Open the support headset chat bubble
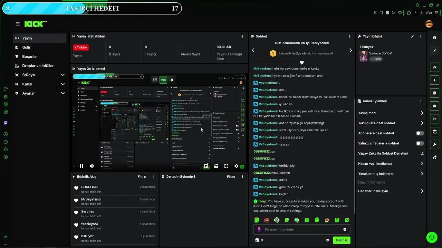This screenshot has height=248, width=442. (431, 237)
